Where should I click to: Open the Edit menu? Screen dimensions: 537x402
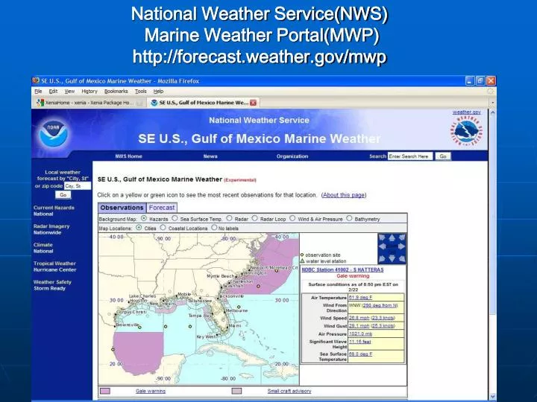coord(53,92)
